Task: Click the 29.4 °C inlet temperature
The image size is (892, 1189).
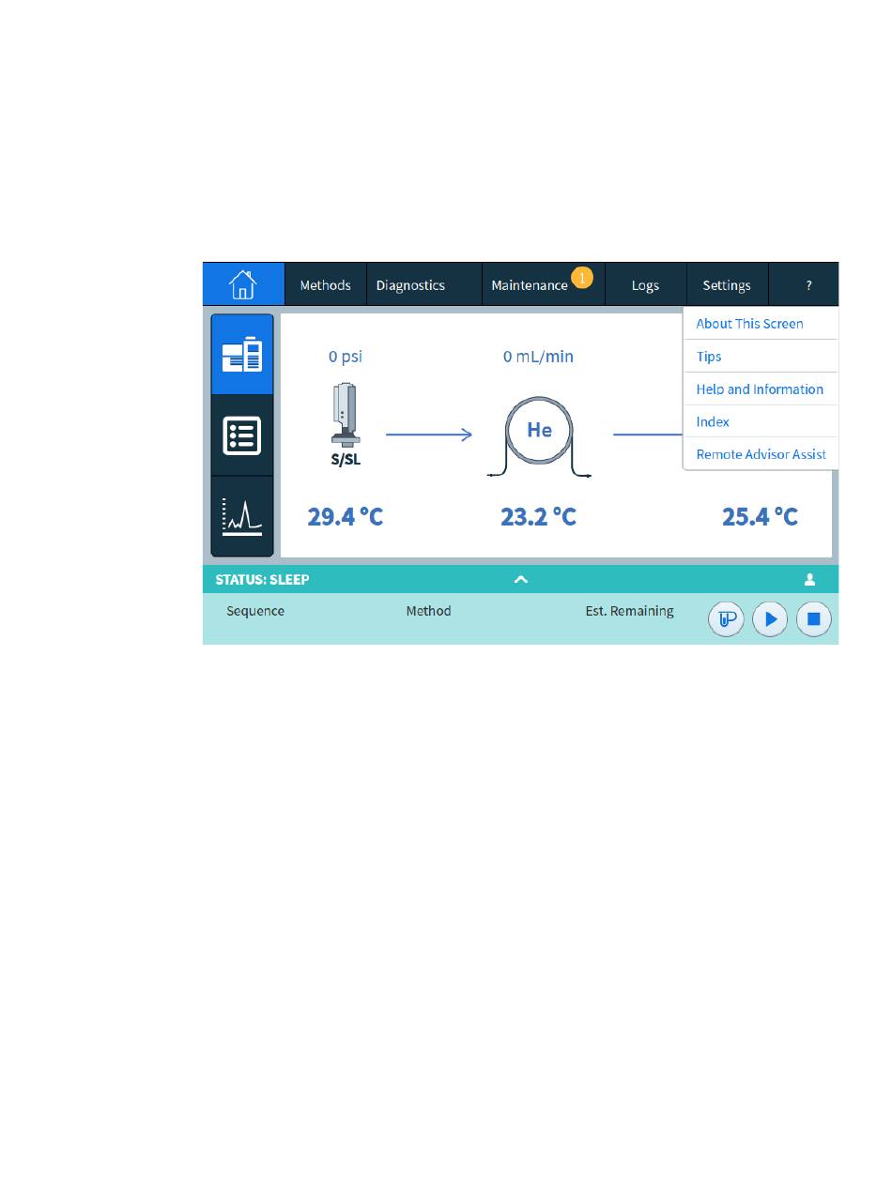Action: tap(346, 516)
